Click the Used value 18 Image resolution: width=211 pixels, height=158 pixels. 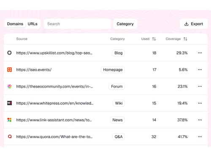point(154,53)
